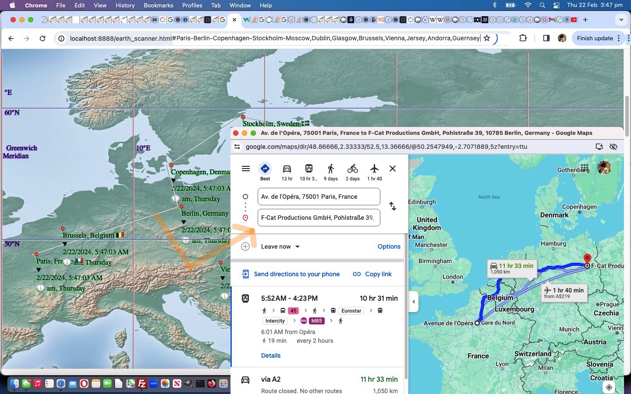Reverse starting point and destination
631x394 pixels.
coord(393,206)
